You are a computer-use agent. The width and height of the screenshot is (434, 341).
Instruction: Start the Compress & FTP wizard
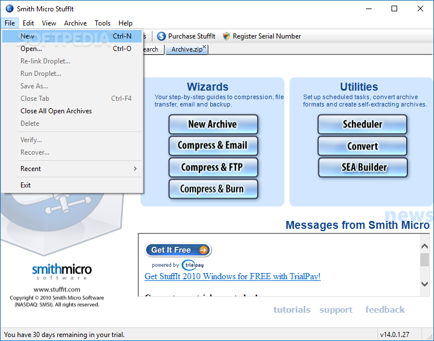coord(213,167)
